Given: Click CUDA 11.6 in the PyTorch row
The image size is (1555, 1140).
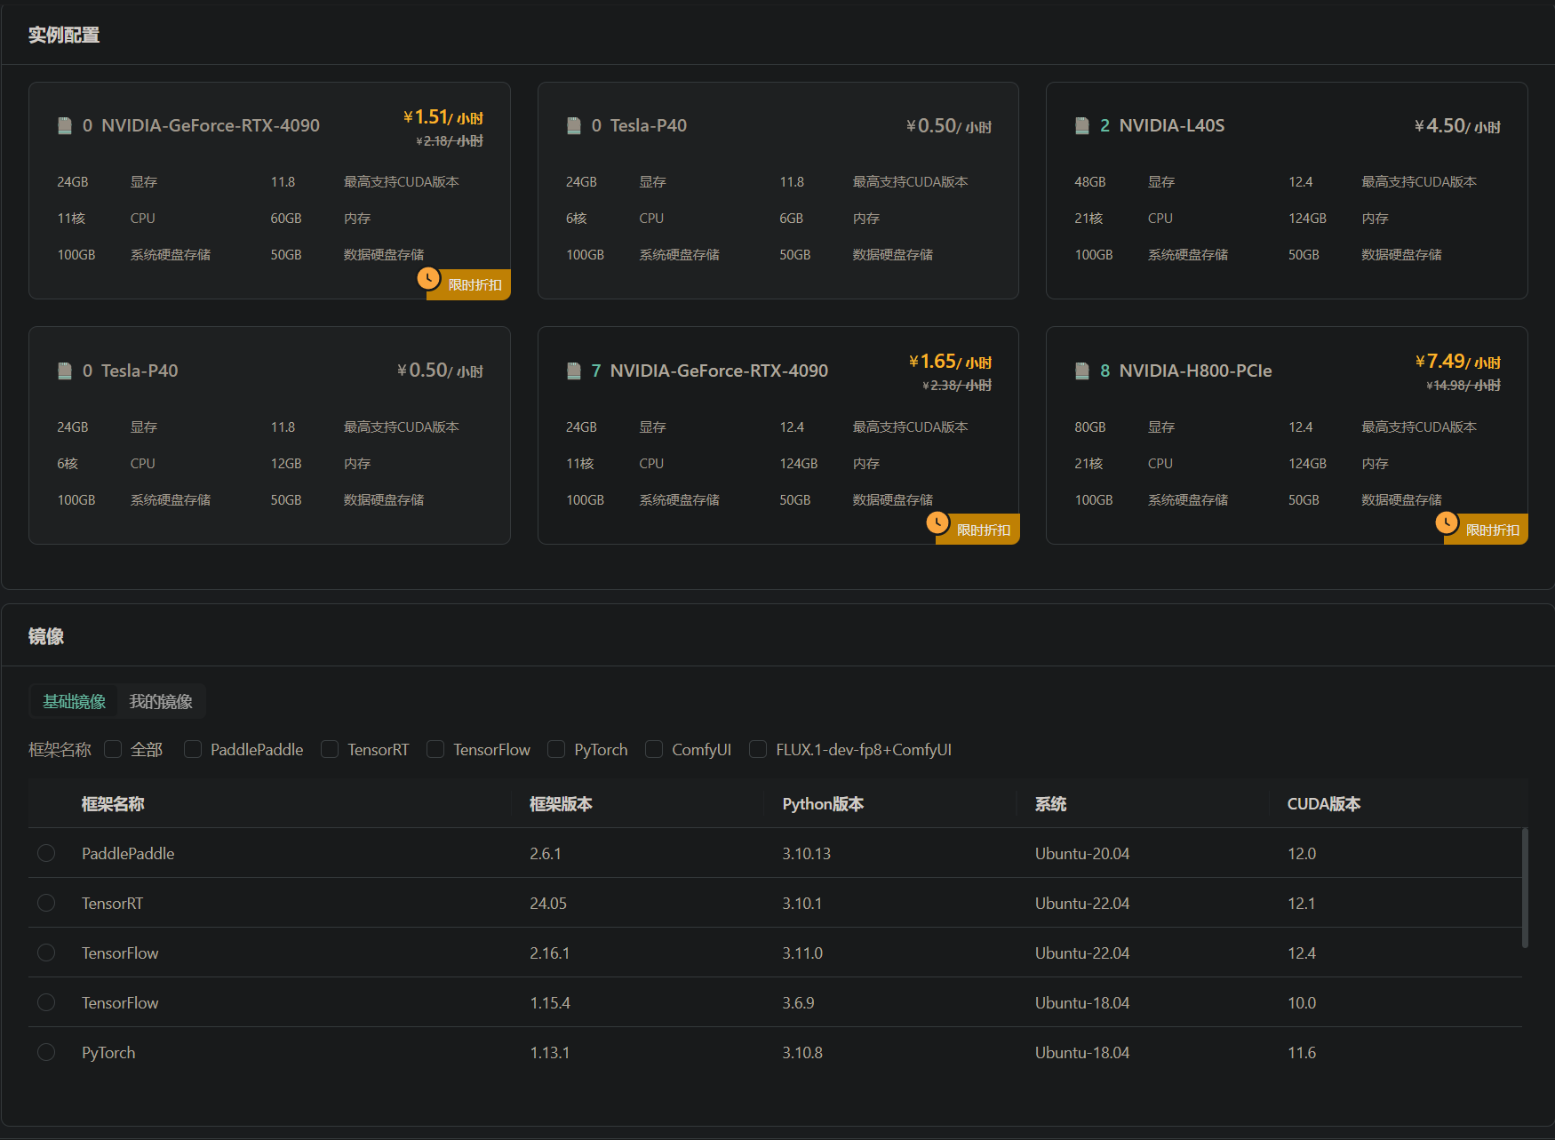Looking at the screenshot, I should click(x=1301, y=1052).
